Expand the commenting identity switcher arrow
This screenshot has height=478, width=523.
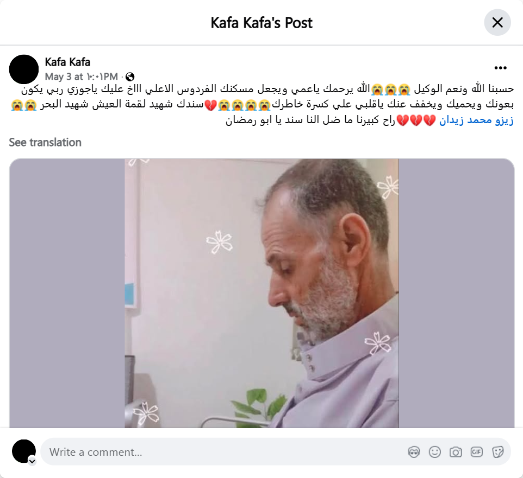[x=32, y=461]
